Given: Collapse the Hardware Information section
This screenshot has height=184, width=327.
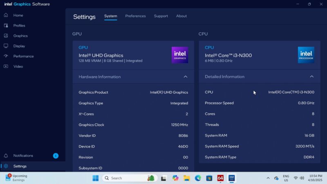Looking at the screenshot, I should (186, 77).
